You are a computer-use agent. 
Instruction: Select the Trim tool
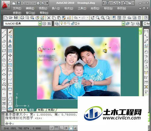tap(10, 75)
